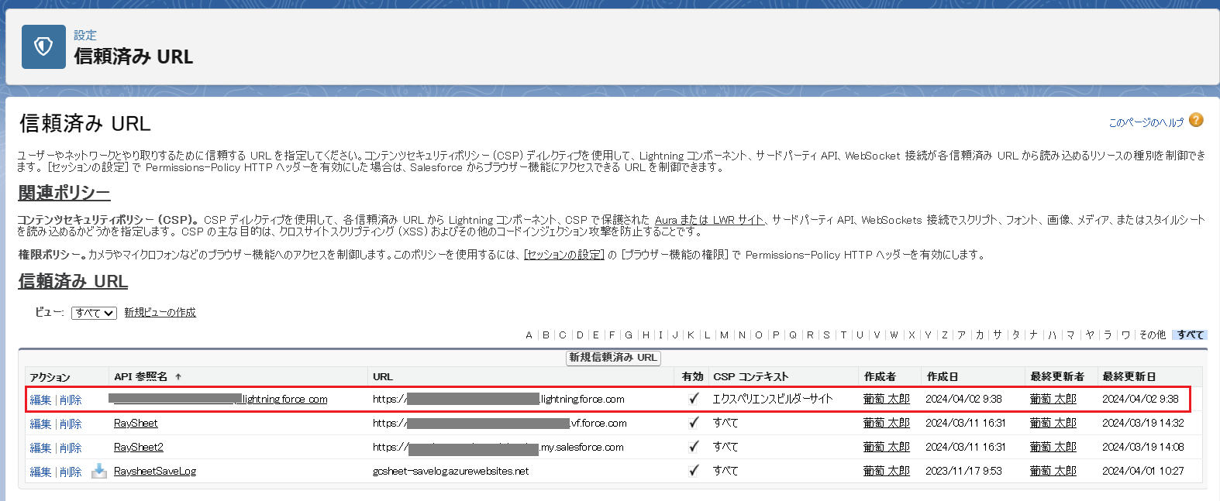Toggle the 有効 checkmark in RaySheet row
Viewport: 1220px width, 501px height.
coord(693,423)
